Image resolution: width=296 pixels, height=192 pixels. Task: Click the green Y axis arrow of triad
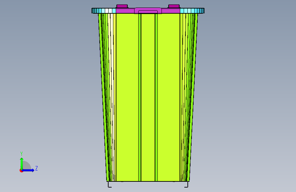tap(22, 164)
